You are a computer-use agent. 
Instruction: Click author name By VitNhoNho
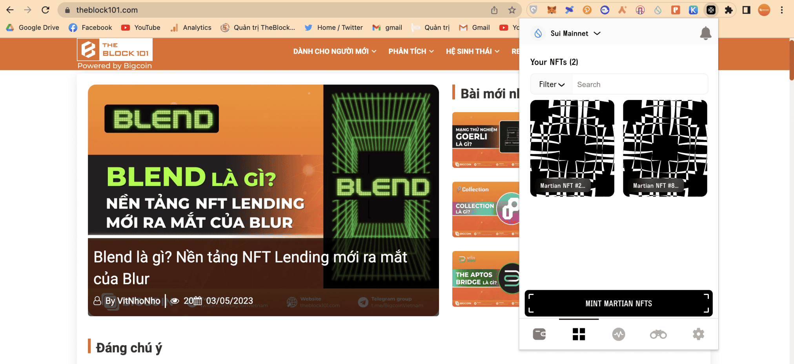[x=133, y=301]
